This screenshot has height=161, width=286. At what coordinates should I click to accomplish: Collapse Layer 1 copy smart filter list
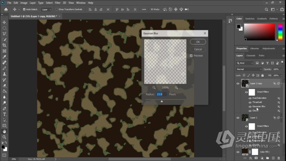[x=282, y=83]
